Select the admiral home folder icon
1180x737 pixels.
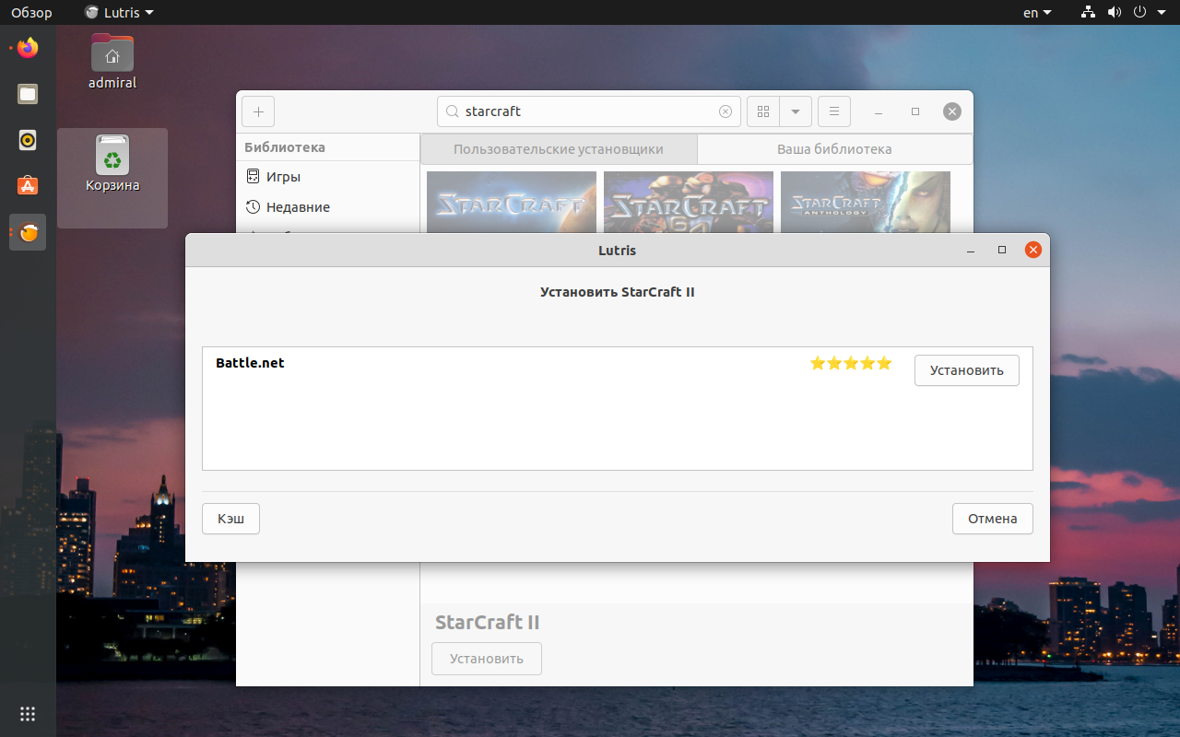click(112, 61)
